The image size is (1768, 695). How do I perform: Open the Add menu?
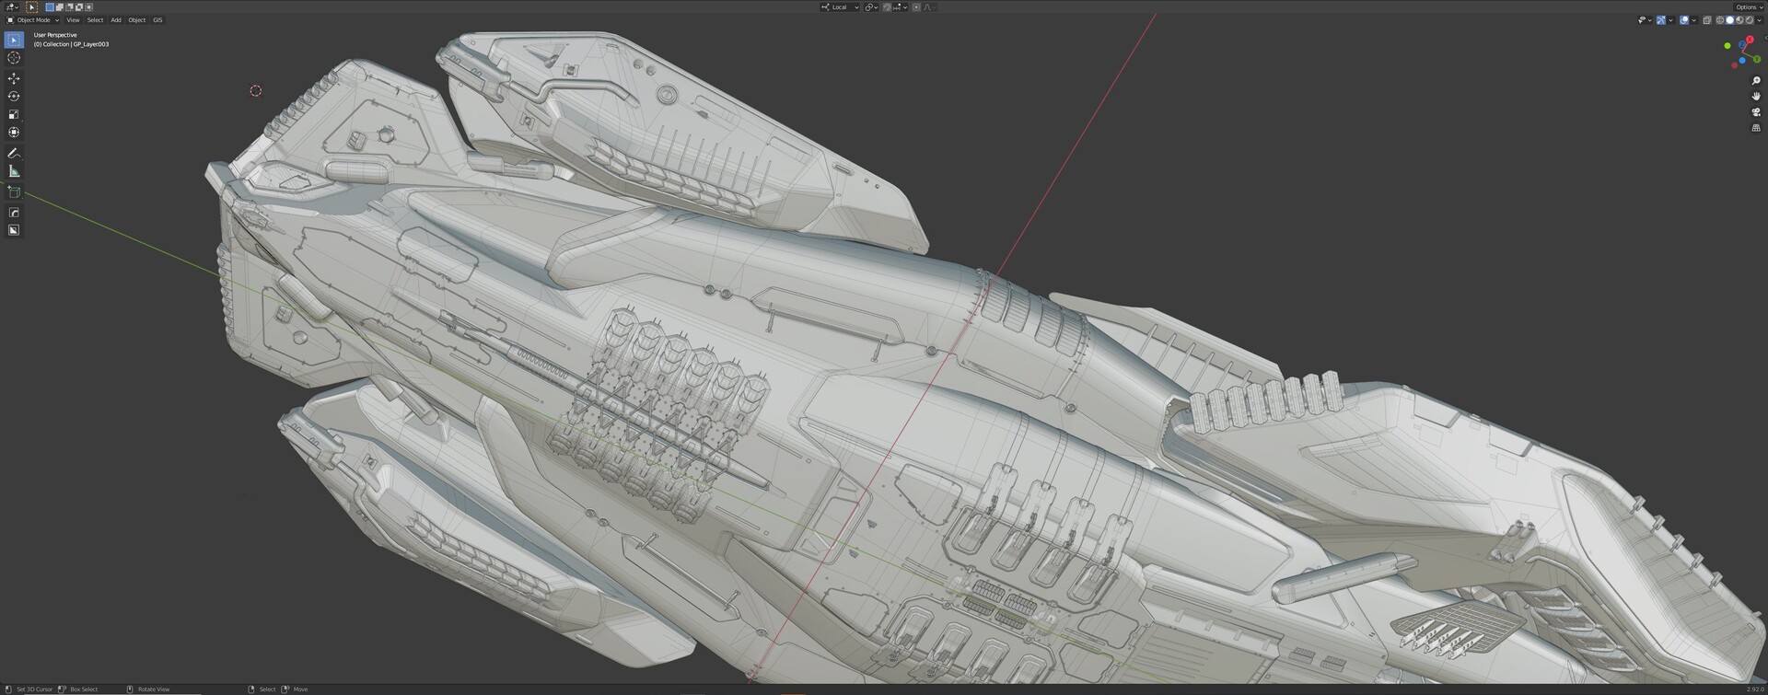(116, 20)
